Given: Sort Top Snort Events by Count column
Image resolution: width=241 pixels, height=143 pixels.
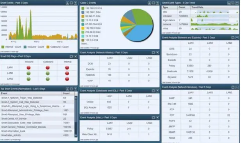Looking at the screenshot, I should tap(68, 93).
